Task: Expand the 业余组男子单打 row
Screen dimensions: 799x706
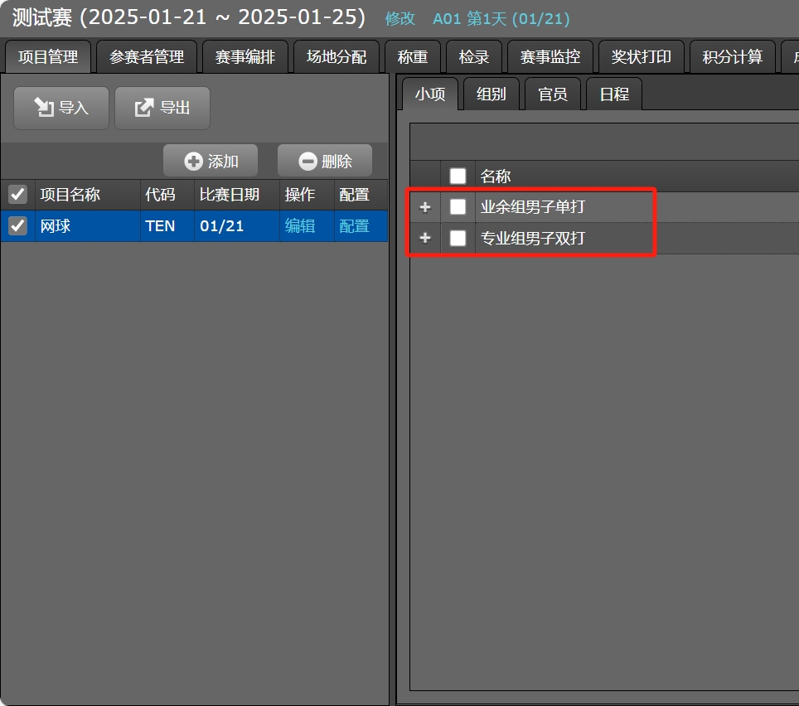Action: click(425, 207)
